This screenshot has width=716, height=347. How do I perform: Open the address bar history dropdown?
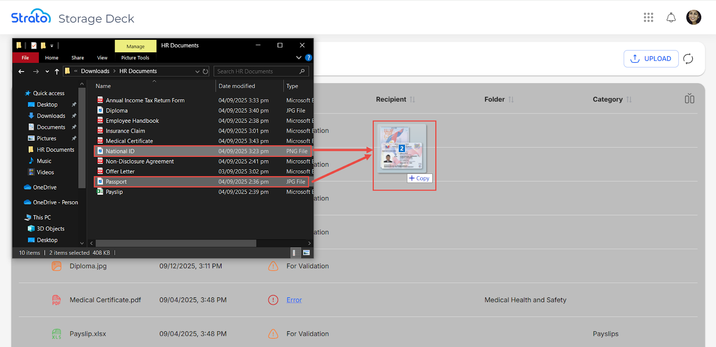(197, 72)
